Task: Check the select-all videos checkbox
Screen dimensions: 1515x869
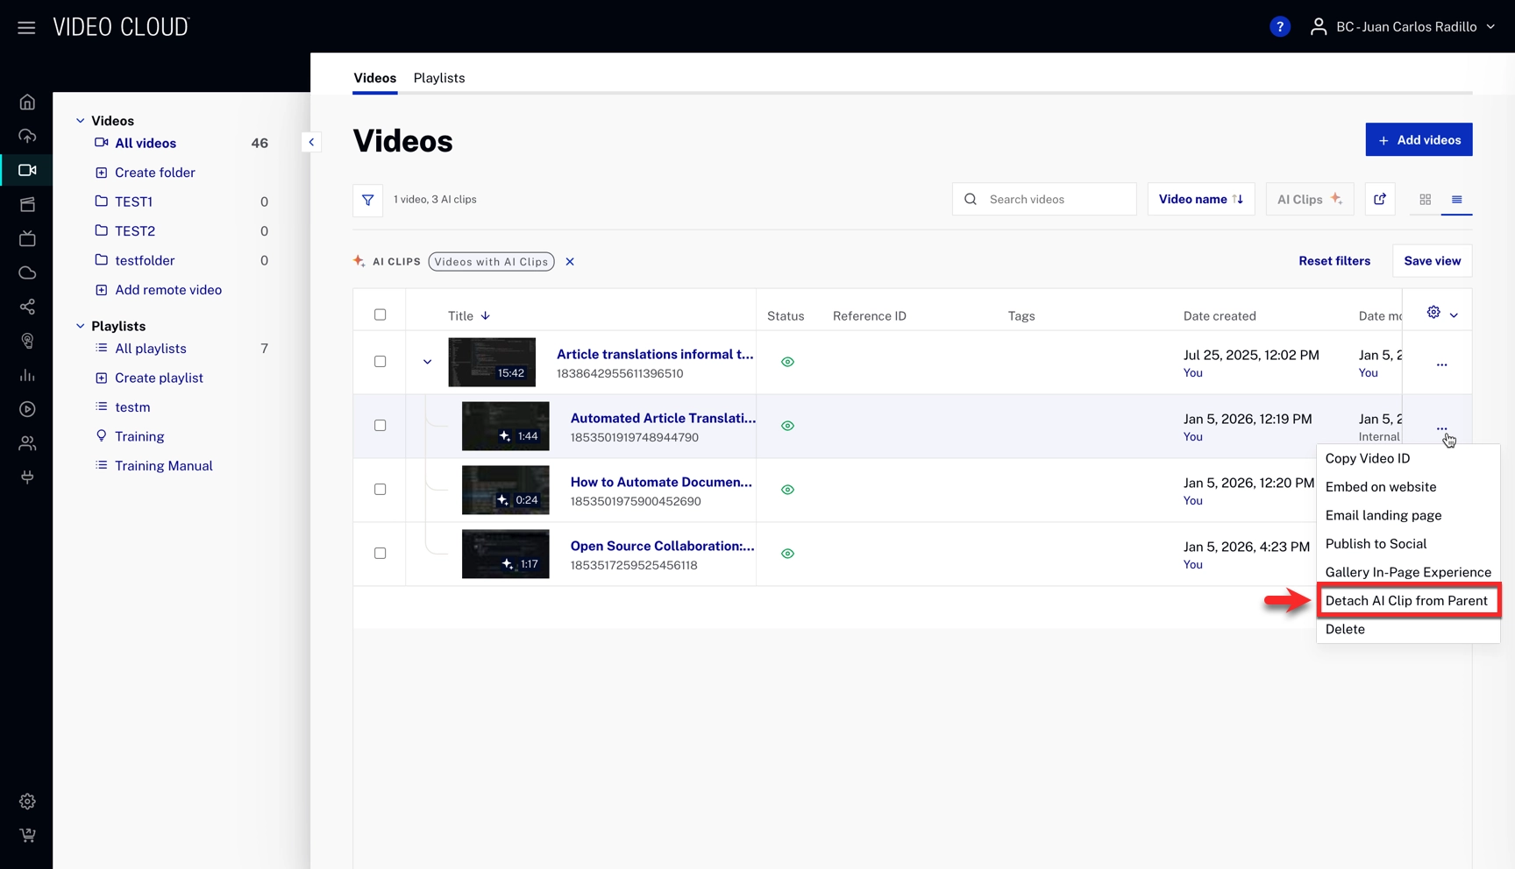Action: pos(380,314)
